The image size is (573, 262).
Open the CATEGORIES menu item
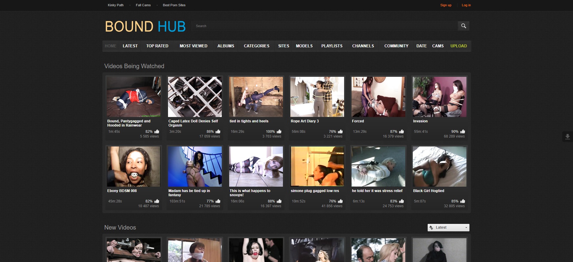pos(257,46)
